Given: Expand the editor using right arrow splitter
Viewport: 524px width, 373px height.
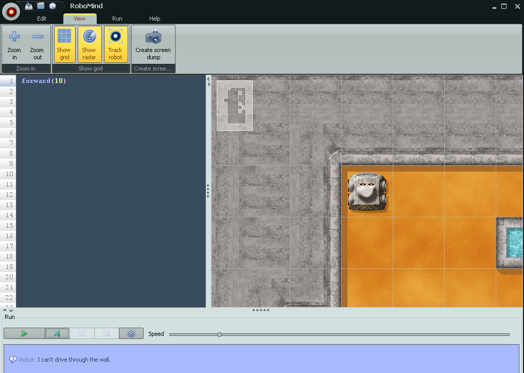Looking at the screenshot, I should pos(209,84).
